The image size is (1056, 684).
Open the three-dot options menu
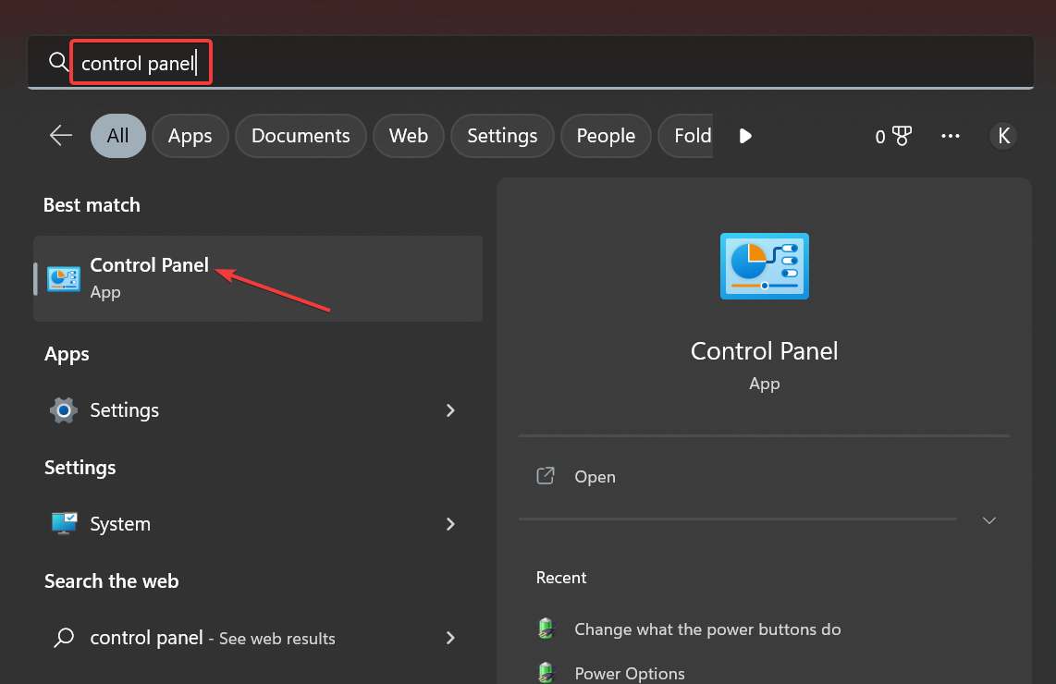pos(951,136)
